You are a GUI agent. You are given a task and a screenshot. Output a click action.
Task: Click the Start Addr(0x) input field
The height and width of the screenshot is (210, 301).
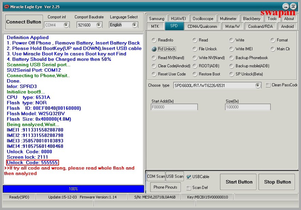174,107
